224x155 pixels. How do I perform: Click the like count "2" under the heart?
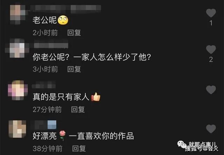pos(211,59)
